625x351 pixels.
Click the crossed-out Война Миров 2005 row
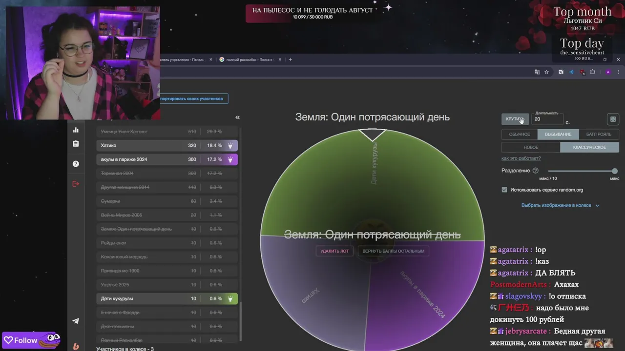pos(167,215)
